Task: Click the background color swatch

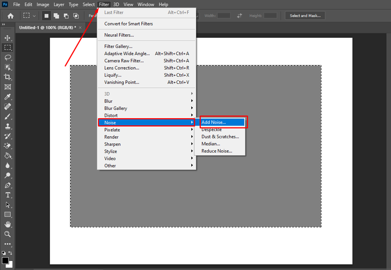Action: coord(10,266)
